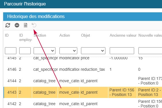Select history row 4146 reduction_tax

click(x=83, y=69)
